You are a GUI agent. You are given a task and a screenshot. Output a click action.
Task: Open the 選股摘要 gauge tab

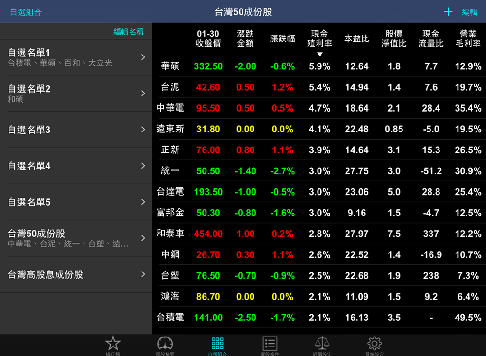[x=165, y=346]
